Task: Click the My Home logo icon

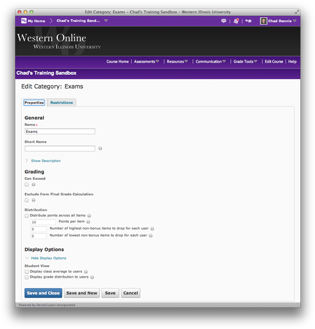Action: [24, 20]
